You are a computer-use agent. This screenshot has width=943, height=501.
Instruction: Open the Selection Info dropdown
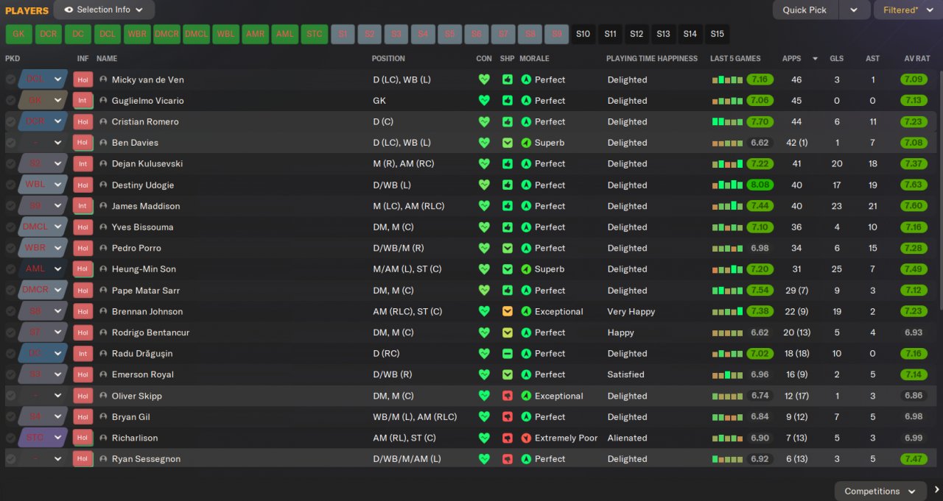click(104, 10)
